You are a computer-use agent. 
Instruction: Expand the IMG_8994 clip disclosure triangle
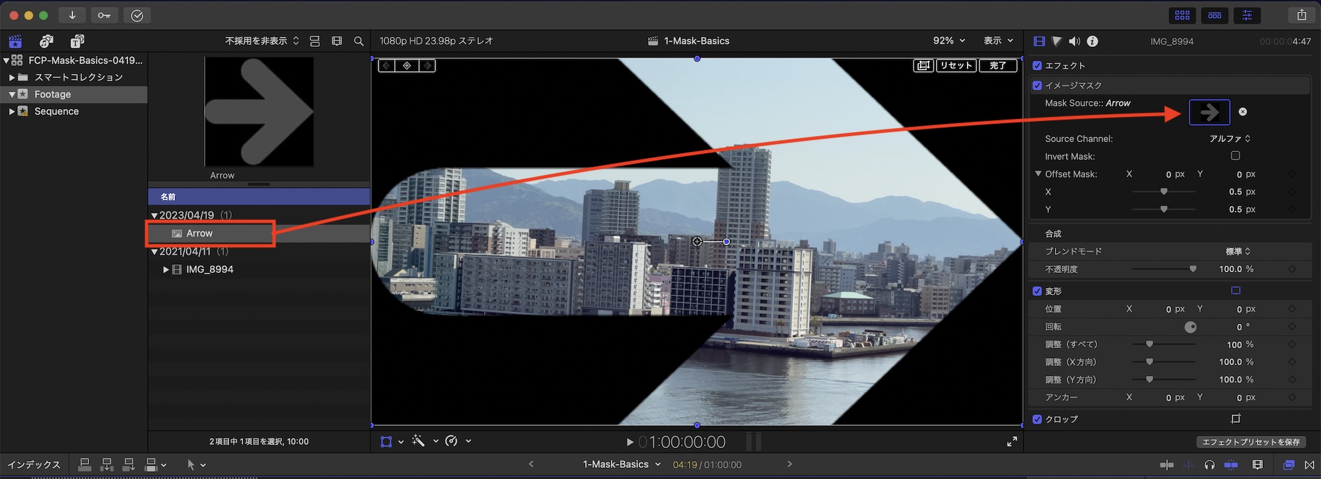point(166,270)
